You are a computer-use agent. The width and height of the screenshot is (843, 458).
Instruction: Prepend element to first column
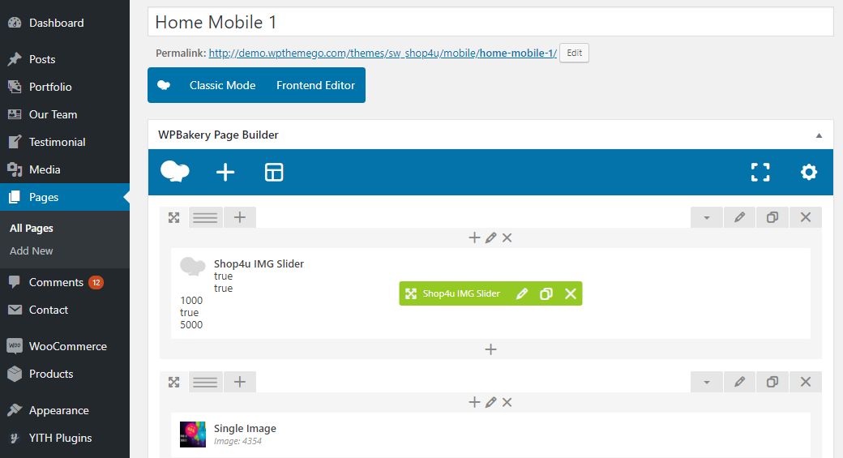click(474, 238)
